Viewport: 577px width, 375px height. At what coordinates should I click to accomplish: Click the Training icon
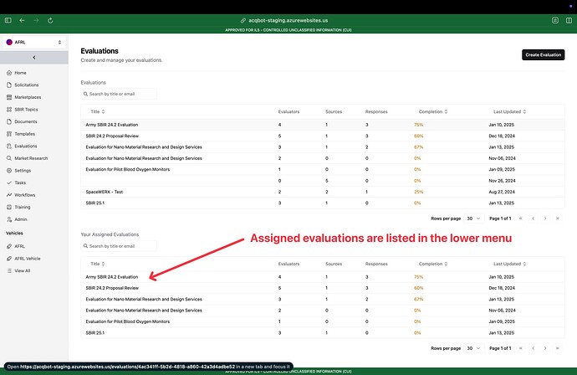(x=9, y=207)
